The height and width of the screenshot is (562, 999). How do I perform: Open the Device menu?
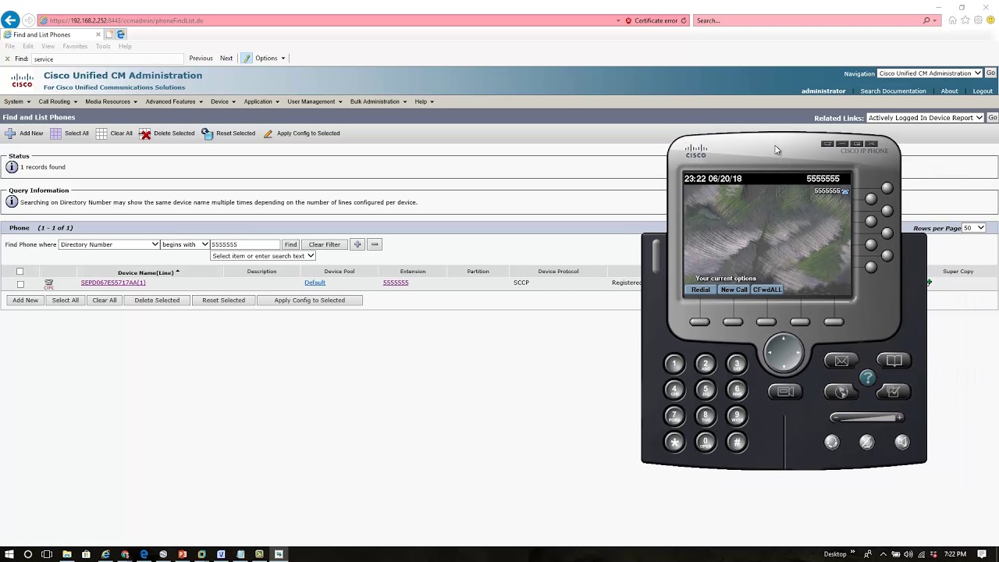tap(222, 101)
